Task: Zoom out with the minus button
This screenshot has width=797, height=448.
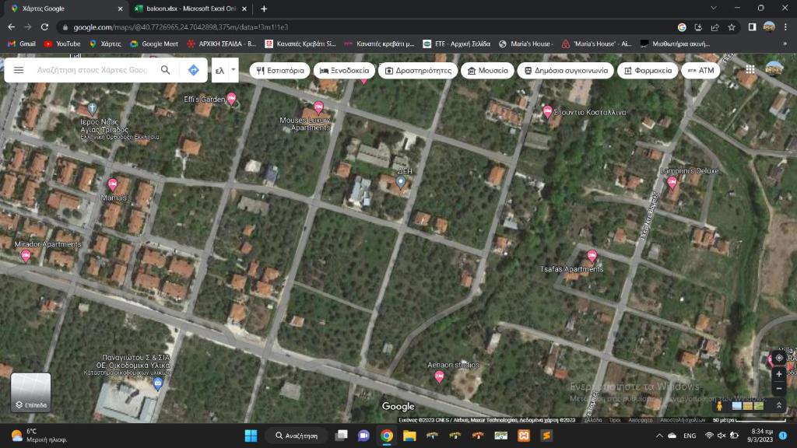Action: coord(778,389)
